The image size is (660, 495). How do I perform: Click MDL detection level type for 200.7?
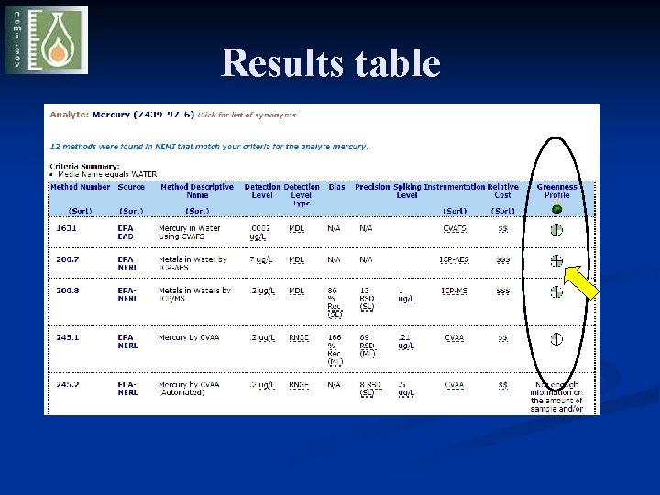click(296, 259)
